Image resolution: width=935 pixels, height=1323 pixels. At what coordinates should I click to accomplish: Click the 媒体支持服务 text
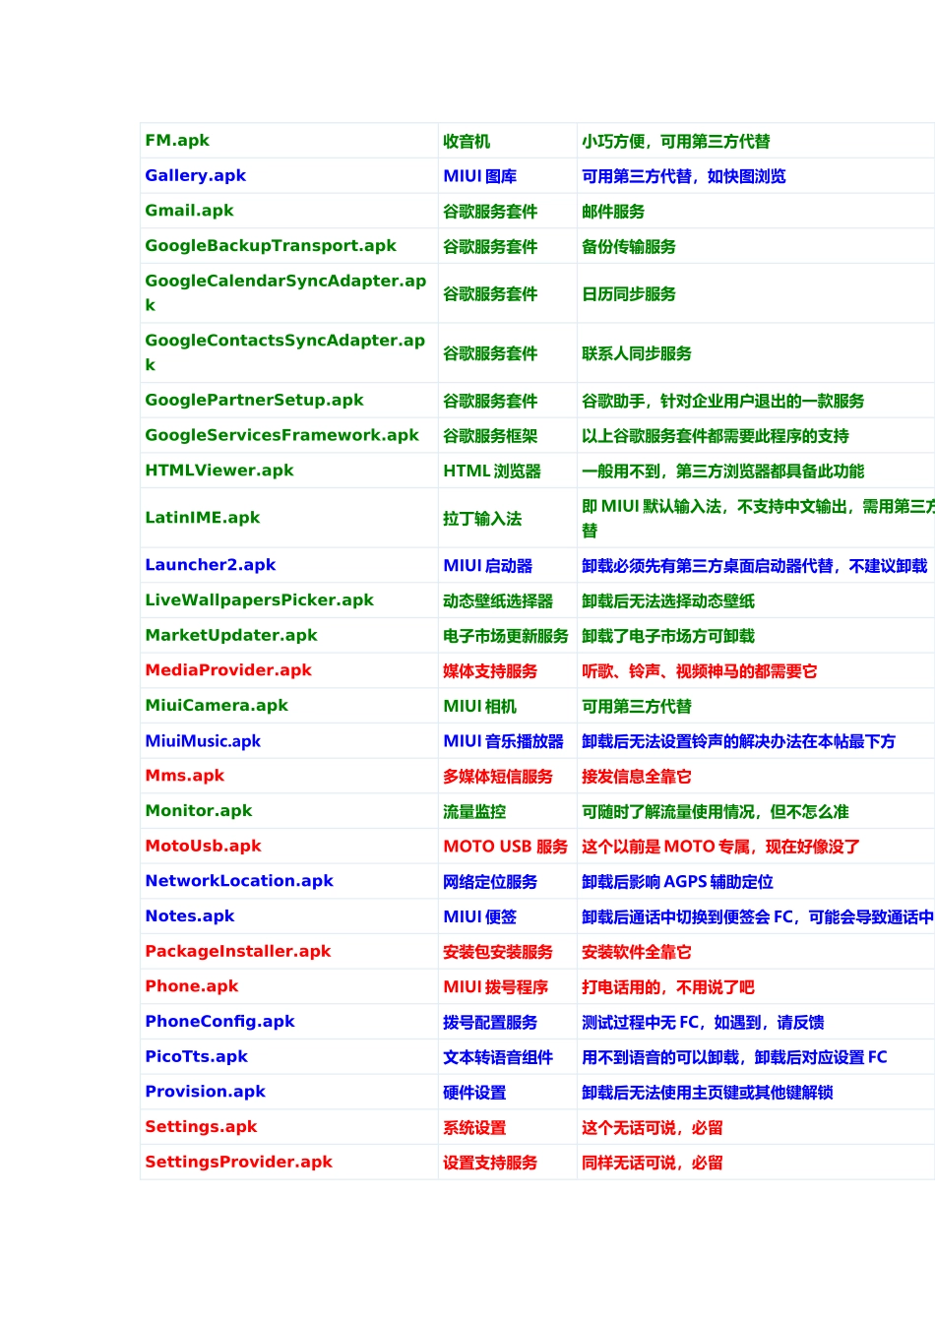pyautogui.click(x=490, y=671)
